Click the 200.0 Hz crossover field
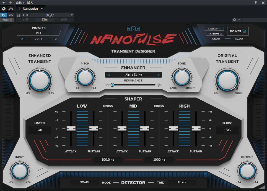The width and height of the screenshot is (267, 191). pos(108,160)
